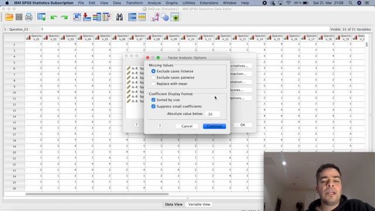
Task: Open the Extensions menu
Action: point(209,3)
